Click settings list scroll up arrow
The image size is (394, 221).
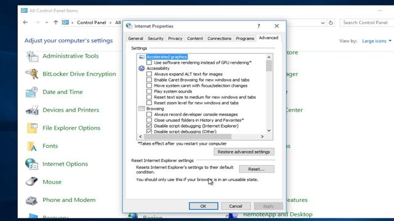269,57
